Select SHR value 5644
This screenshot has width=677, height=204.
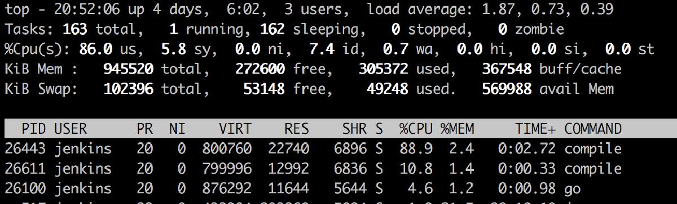[350, 188]
